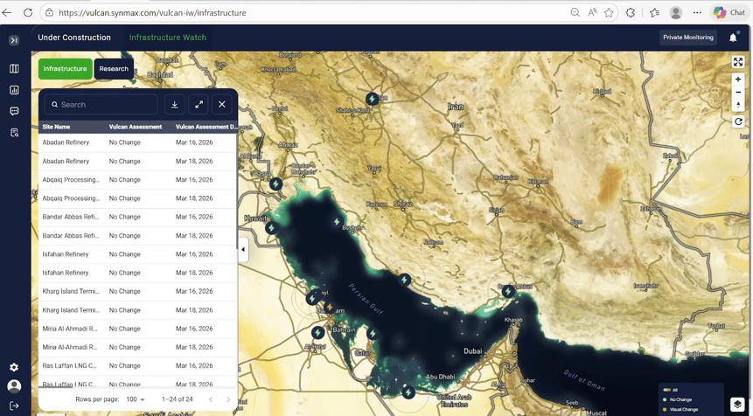Toggle the Visual Change legend filter

pyautogui.click(x=683, y=409)
